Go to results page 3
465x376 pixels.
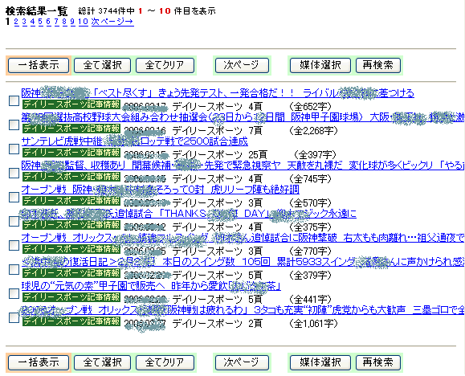coord(24,22)
